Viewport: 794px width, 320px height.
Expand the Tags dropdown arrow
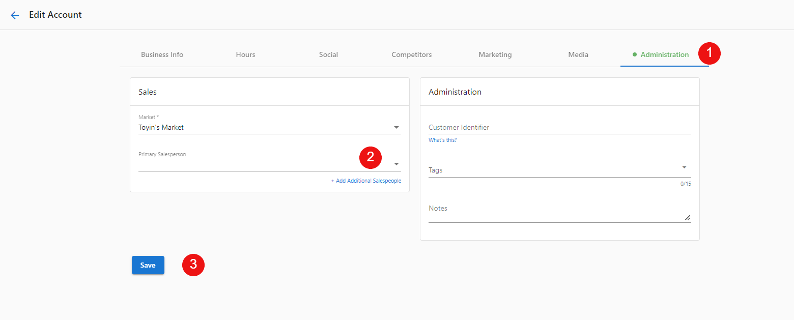click(x=684, y=167)
